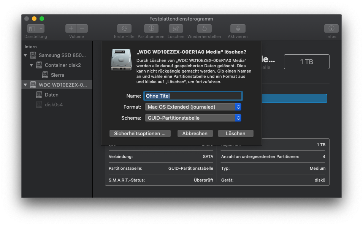Collapse the Container disk2 disclosure triangle
The width and height of the screenshot is (363, 226).
pos(31,65)
